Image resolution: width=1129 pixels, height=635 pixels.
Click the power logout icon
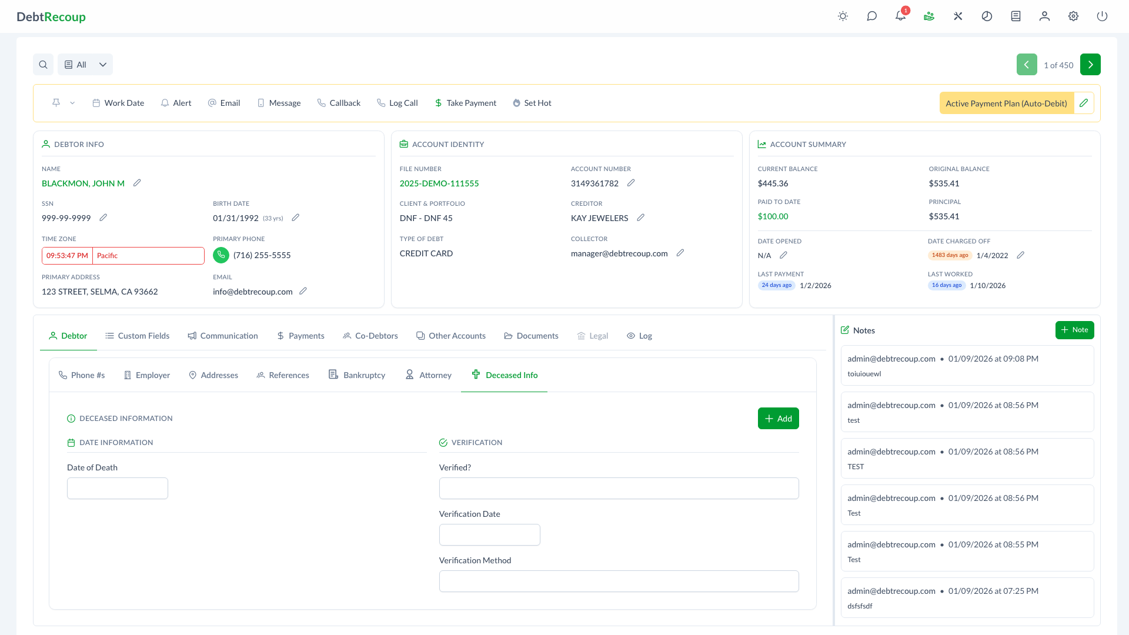(x=1102, y=16)
